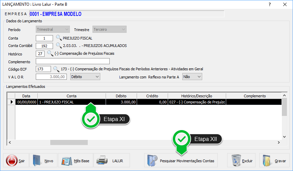Click the search icon beside Conta Contábil
The height and width of the screenshot is (171, 293).
(x=59, y=46)
